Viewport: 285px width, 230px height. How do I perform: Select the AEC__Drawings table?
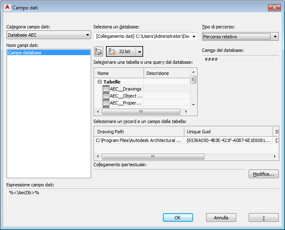click(125, 89)
